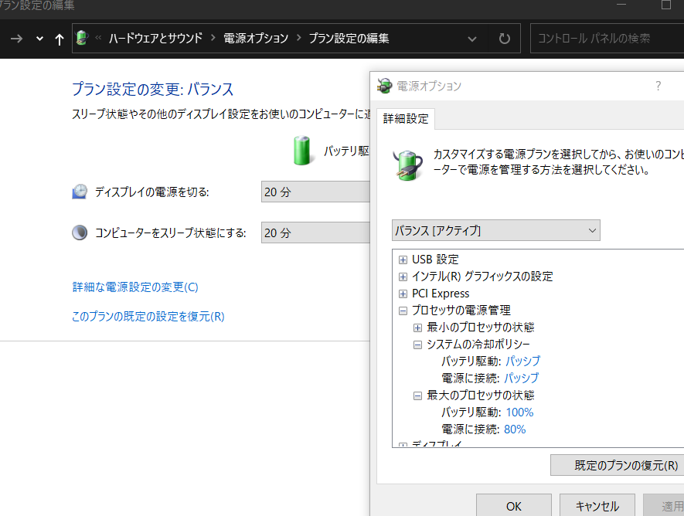Image resolution: width=684 pixels, height=516 pixels.
Task: Open the ディスプレイの電源を切る 20 分 dropdown
Action: point(315,192)
